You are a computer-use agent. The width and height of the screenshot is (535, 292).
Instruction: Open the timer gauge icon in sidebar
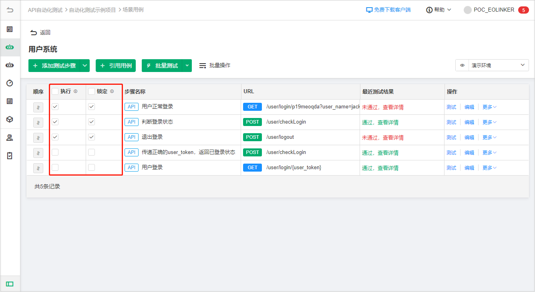[x=10, y=83]
